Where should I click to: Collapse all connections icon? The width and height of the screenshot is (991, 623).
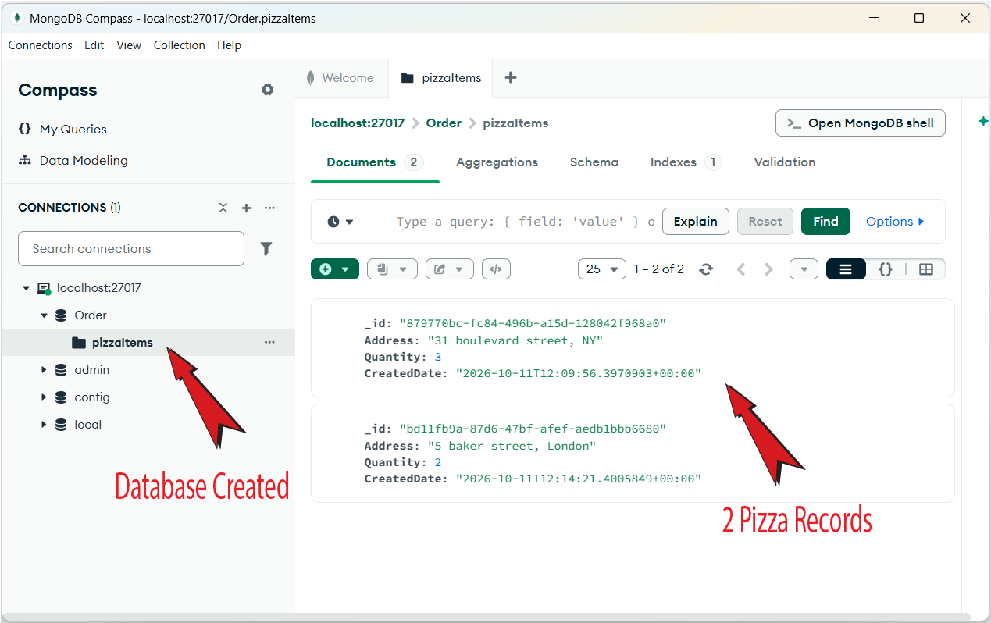223,208
